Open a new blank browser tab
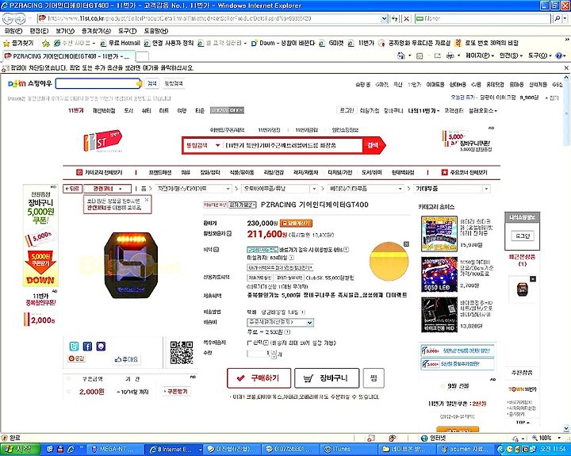 click(142, 56)
